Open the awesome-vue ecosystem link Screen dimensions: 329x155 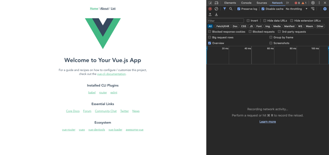point(135,130)
